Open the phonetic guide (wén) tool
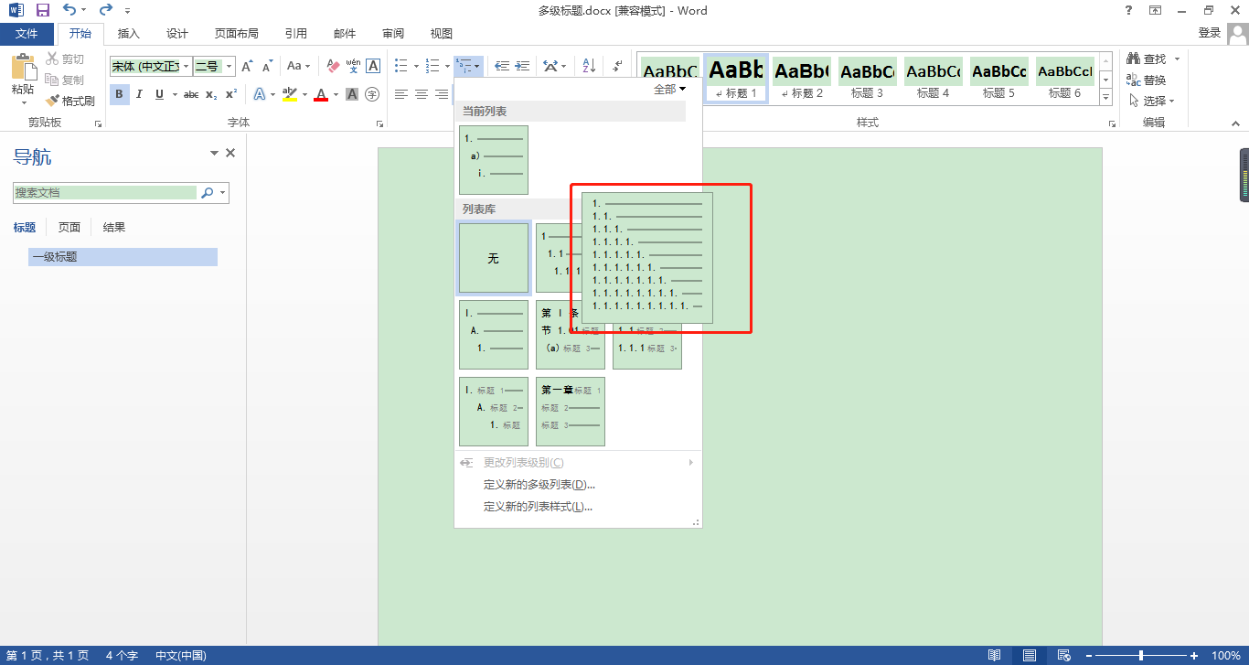This screenshot has height=665, width=1249. point(353,66)
